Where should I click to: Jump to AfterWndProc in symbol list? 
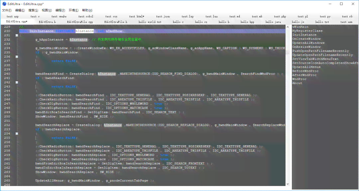(304, 75)
